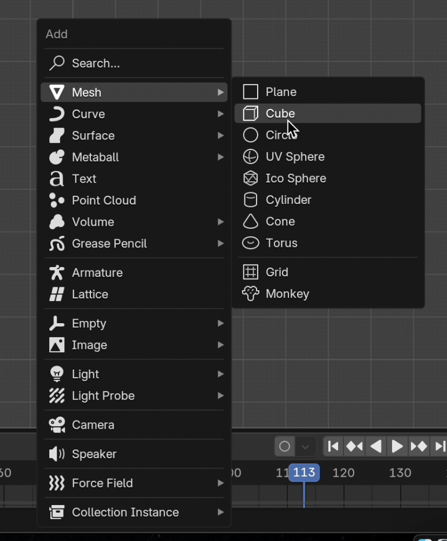Play the animation forward

[x=397, y=447]
